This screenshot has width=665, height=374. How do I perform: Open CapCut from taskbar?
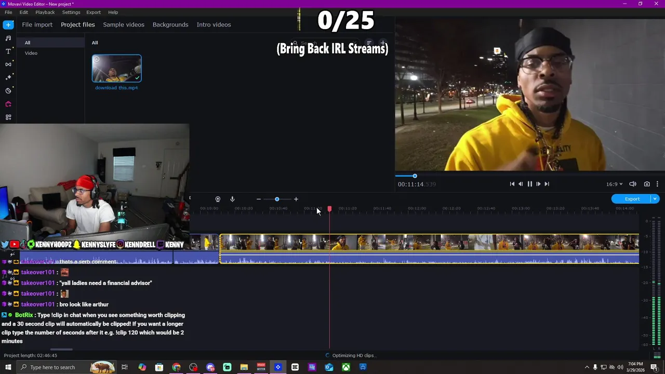click(295, 367)
